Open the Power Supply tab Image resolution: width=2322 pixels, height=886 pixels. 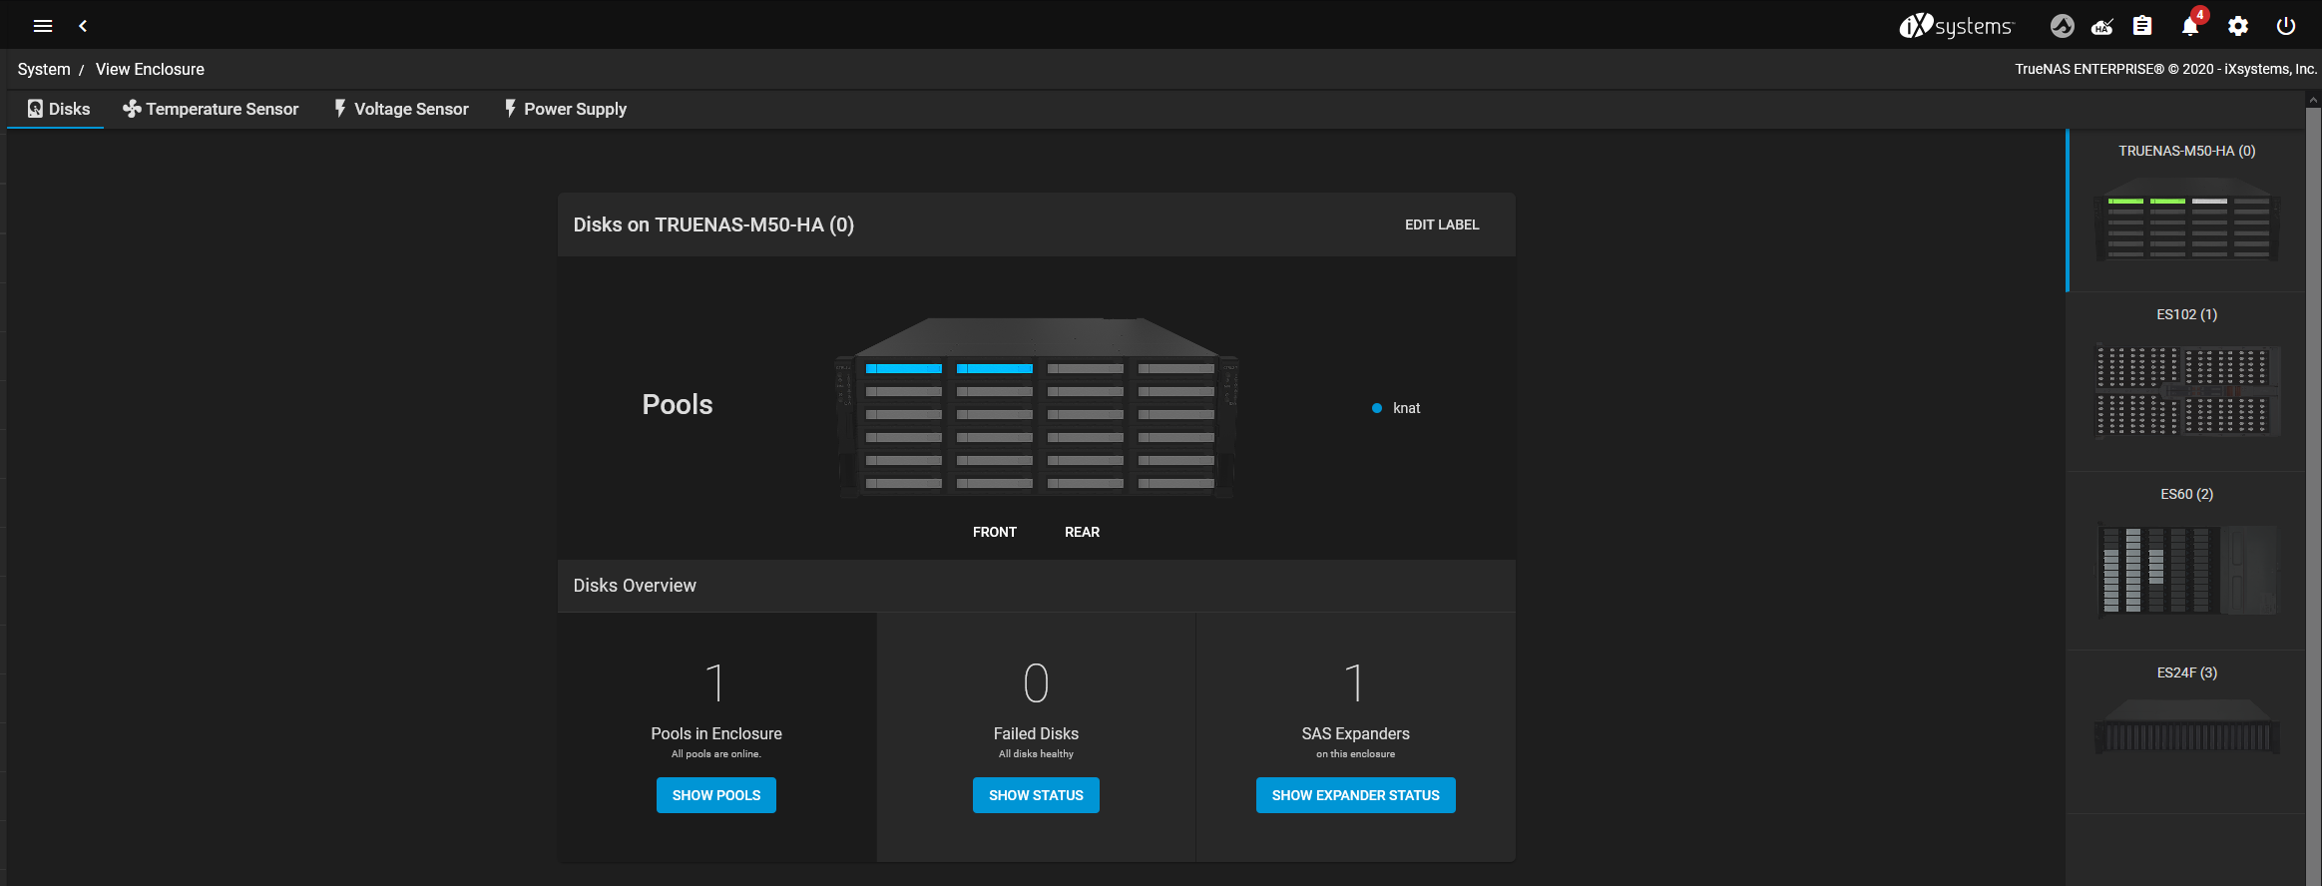[565, 109]
